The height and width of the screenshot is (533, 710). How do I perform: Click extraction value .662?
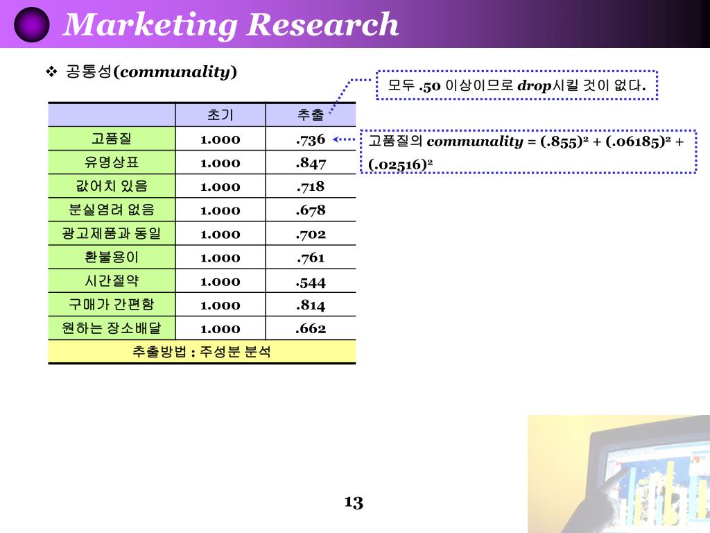(311, 328)
